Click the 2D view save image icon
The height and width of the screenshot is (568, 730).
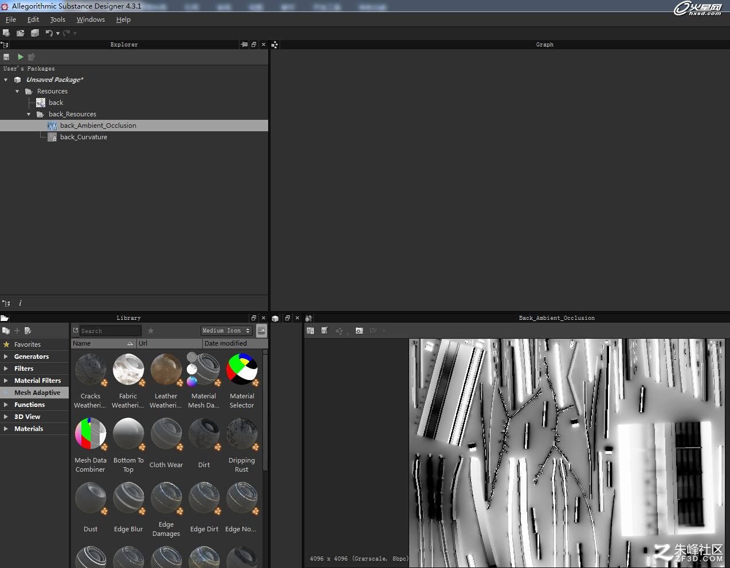(324, 331)
